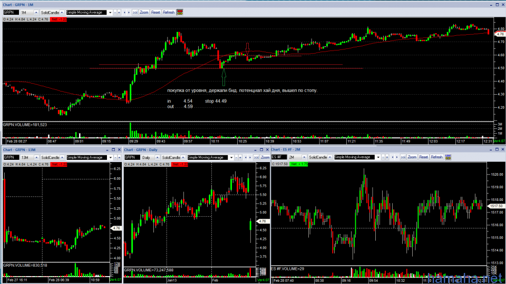The height and width of the screenshot is (284, 506).
Task: Click the GRPN symbol field in 13M chart
Action: (x=11, y=157)
